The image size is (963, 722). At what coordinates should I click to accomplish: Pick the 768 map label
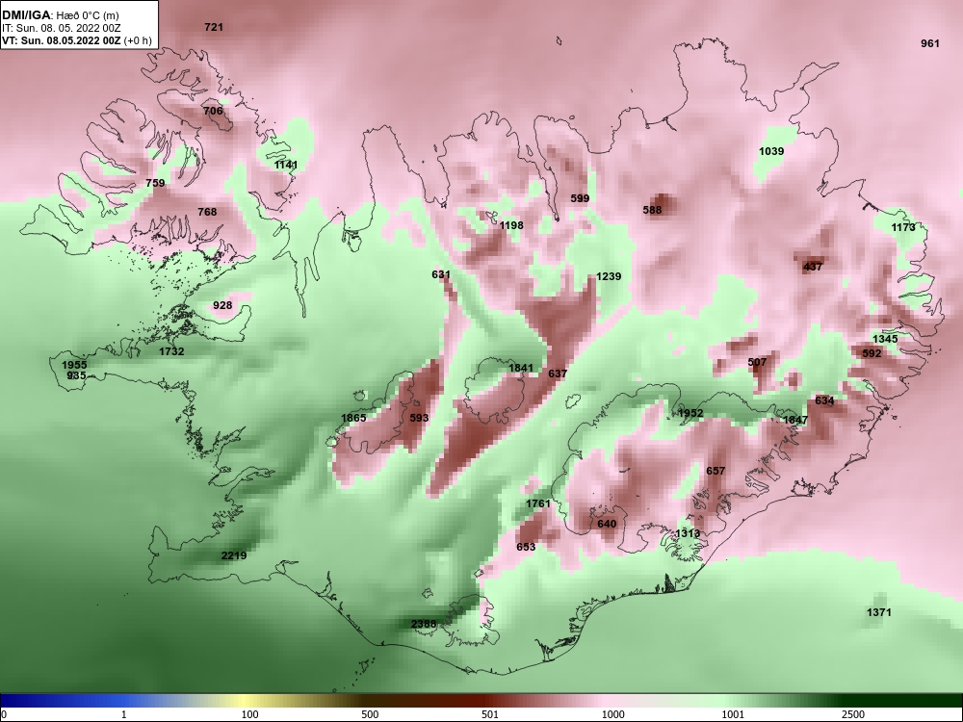pos(208,212)
